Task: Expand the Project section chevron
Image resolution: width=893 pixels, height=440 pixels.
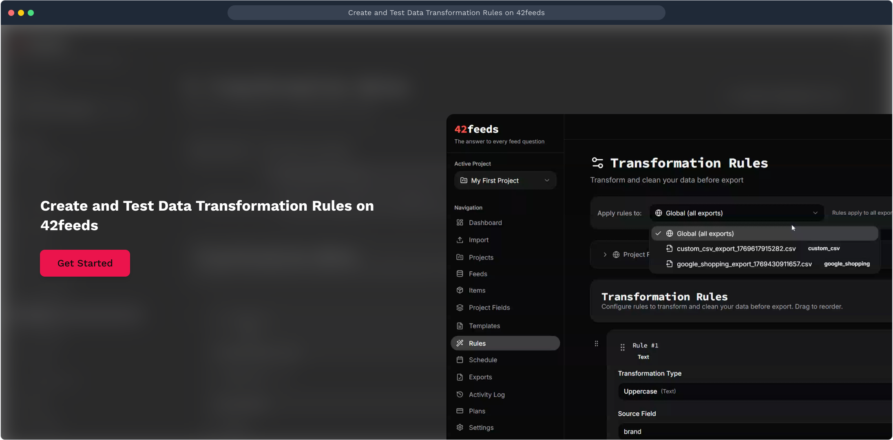Action: (x=605, y=255)
